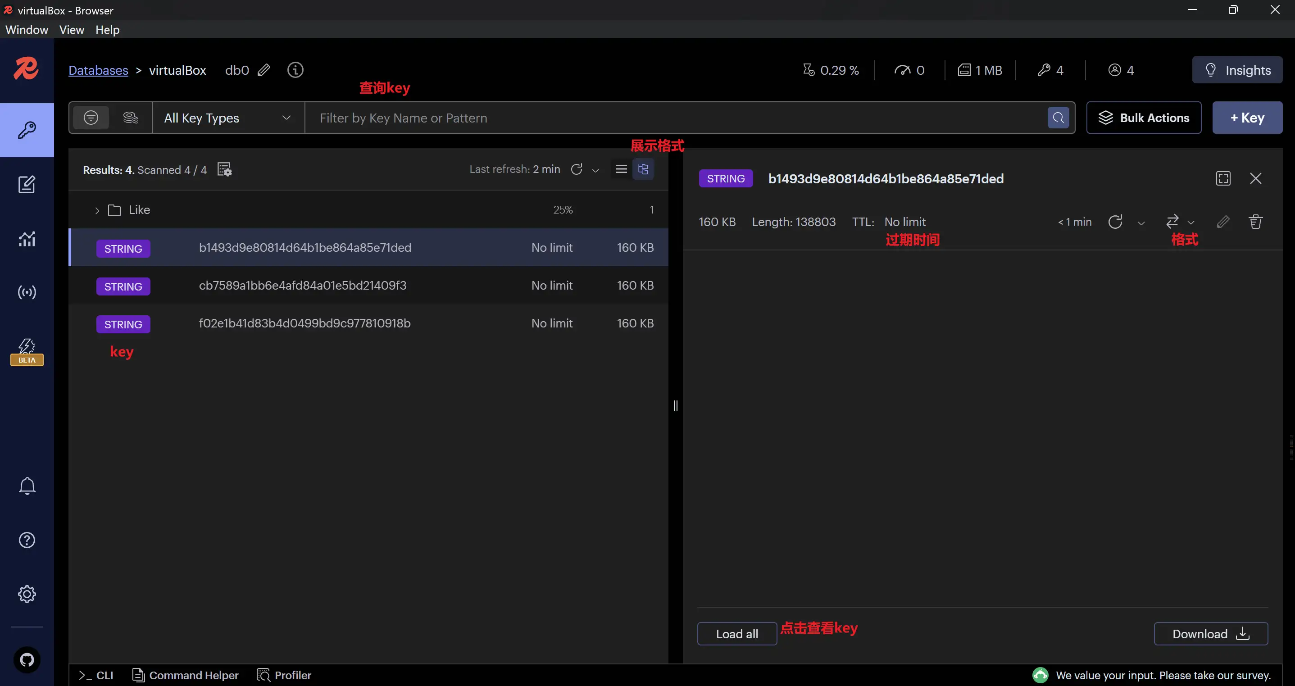
Task: Click the survey cloud icon
Action: pyautogui.click(x=1040, y=675)
